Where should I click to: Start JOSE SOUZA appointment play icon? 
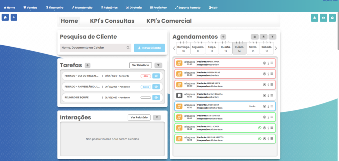point(264,106)
